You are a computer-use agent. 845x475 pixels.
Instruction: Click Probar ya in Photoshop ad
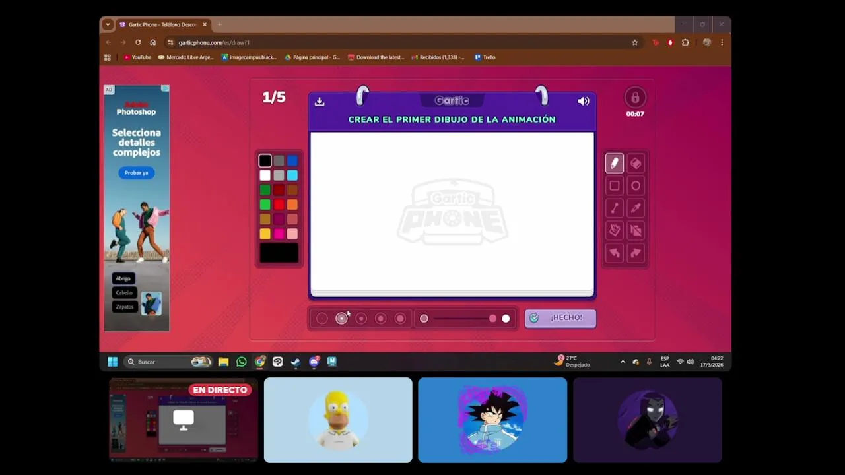(x=137, y=173)
